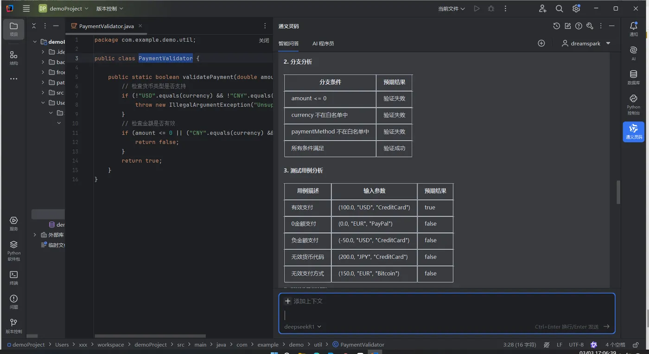This screenshot has width=649, height=354.
Task: Open the Project tool window
Action: [x=14, y=29]
